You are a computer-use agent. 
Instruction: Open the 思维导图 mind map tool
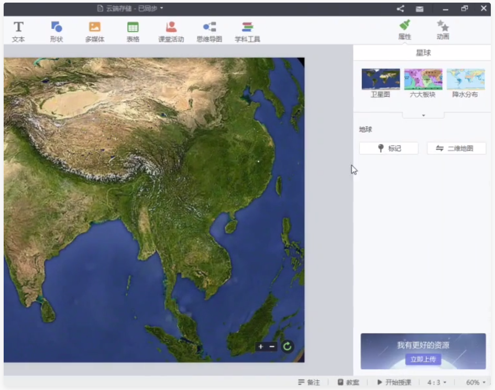click(210, 31)
